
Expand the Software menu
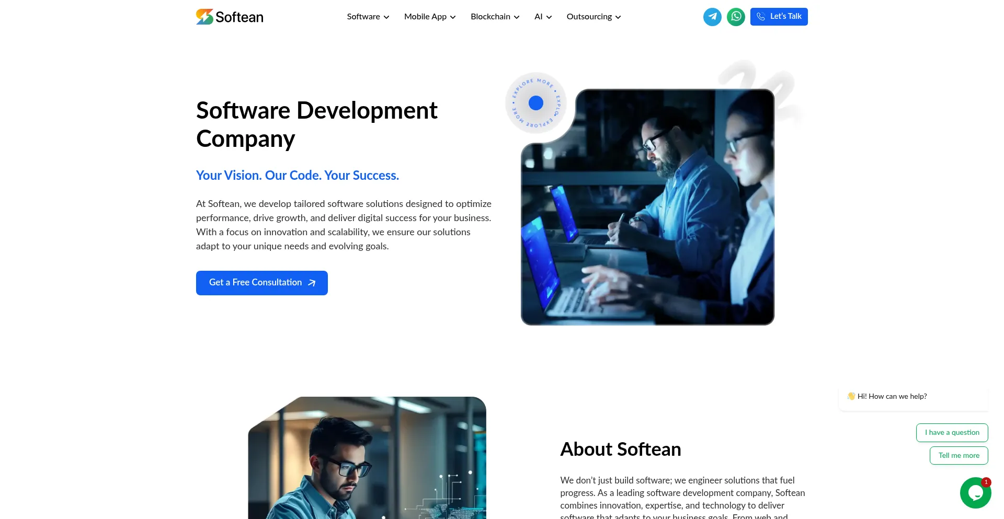[x=368, y=17]
